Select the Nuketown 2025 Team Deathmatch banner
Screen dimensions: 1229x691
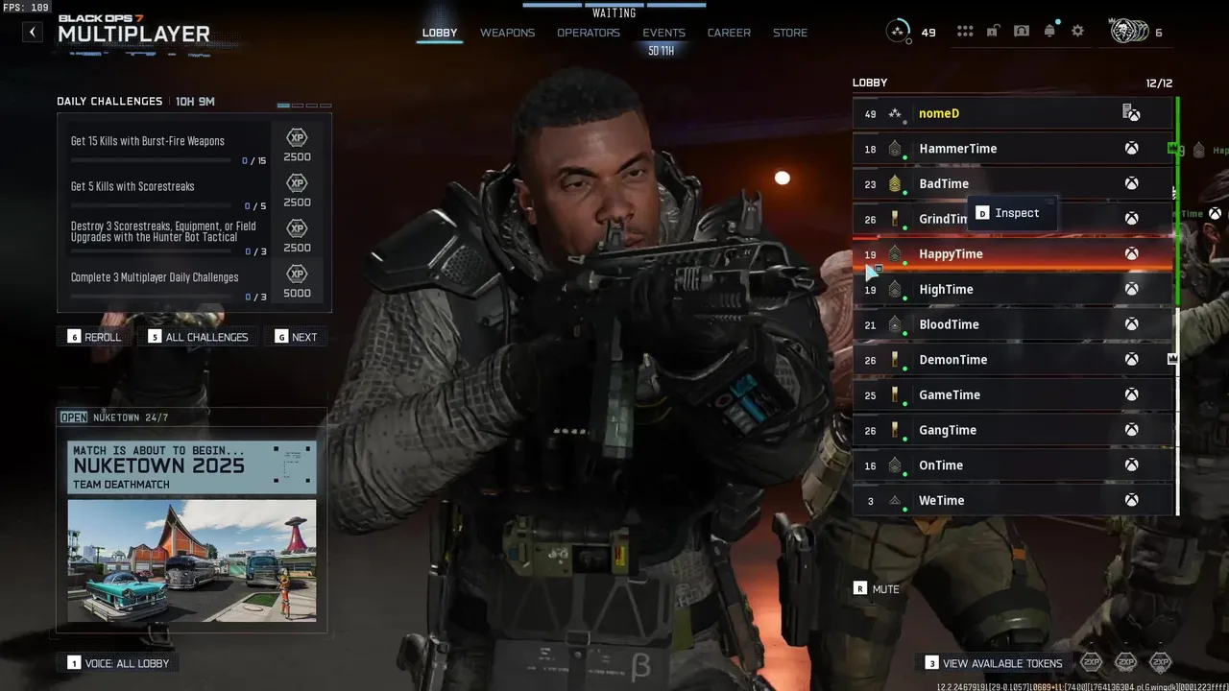[x=192, y=467]
